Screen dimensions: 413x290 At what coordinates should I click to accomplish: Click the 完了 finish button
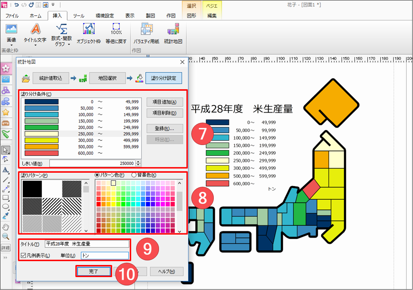[x=94, y=271]
